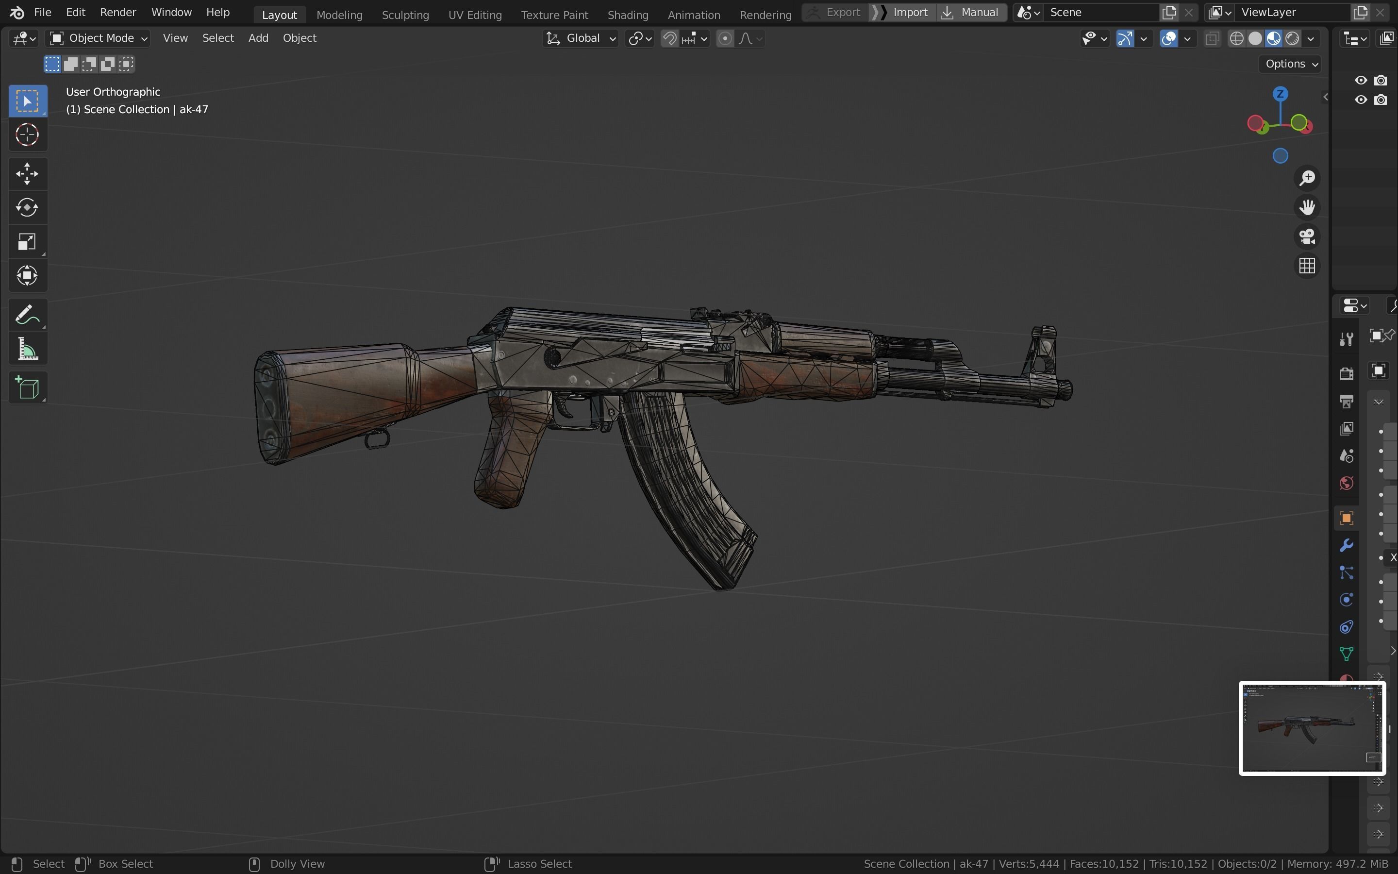
Task: Select the Add Cube tool
Action: pos(27,387)
